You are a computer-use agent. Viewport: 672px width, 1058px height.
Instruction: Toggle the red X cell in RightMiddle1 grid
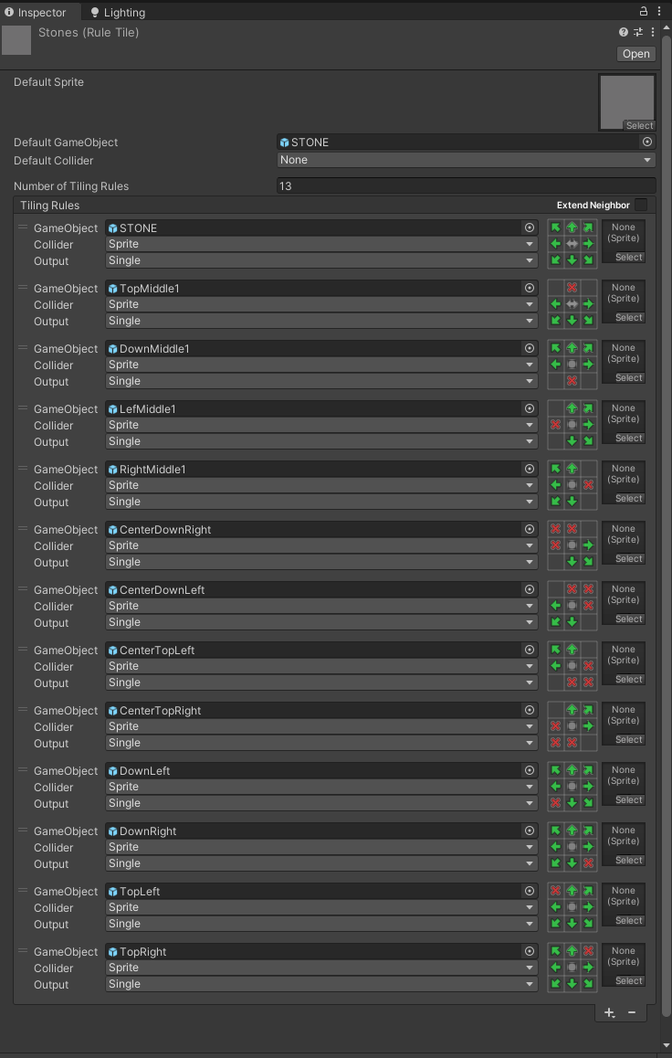click(x=588, y=484)
